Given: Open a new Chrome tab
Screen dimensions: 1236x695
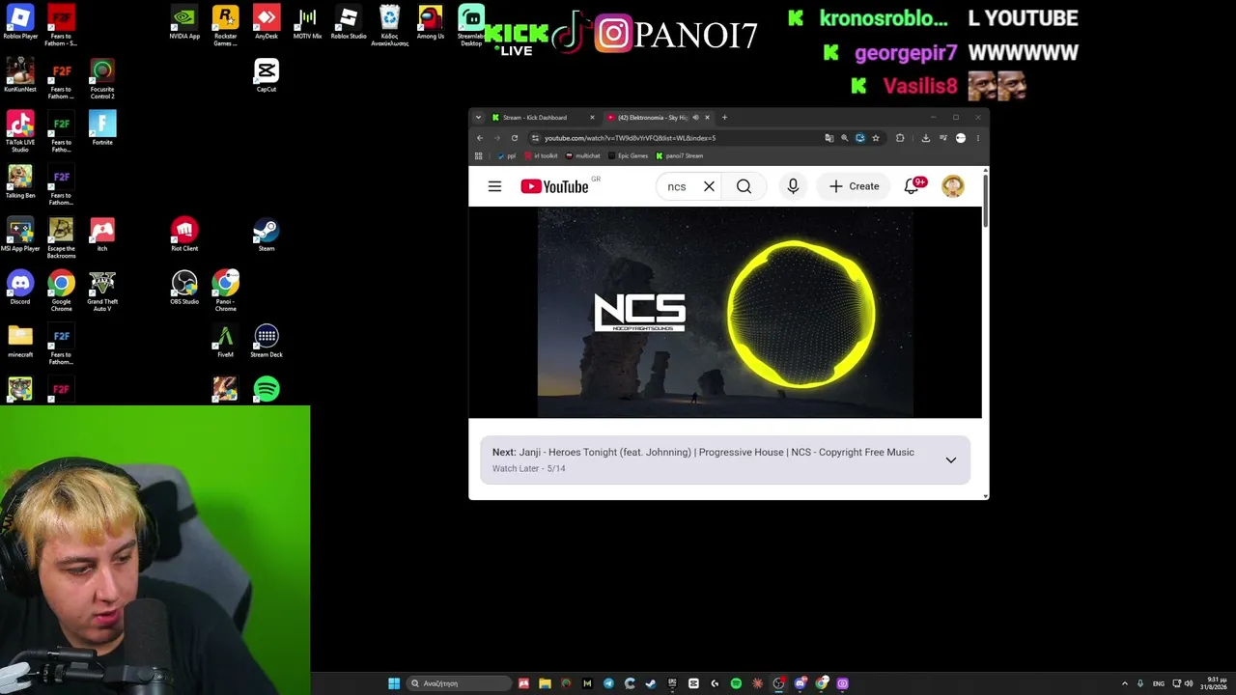Looking at the screenshot, I should point(724,118).
